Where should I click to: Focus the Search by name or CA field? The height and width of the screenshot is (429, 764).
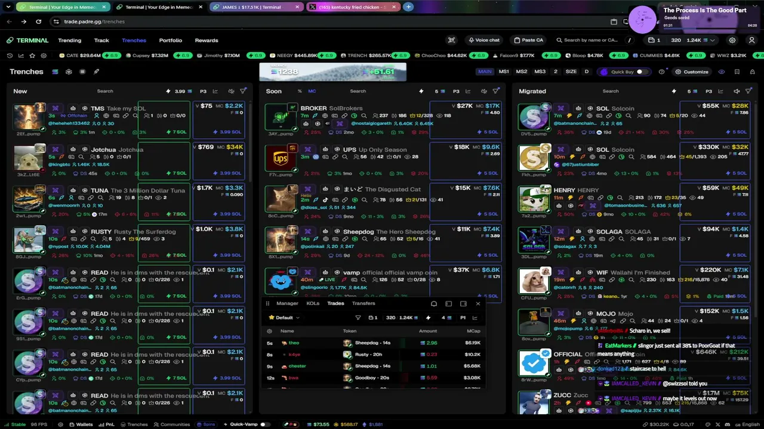[x=591, y=41]
